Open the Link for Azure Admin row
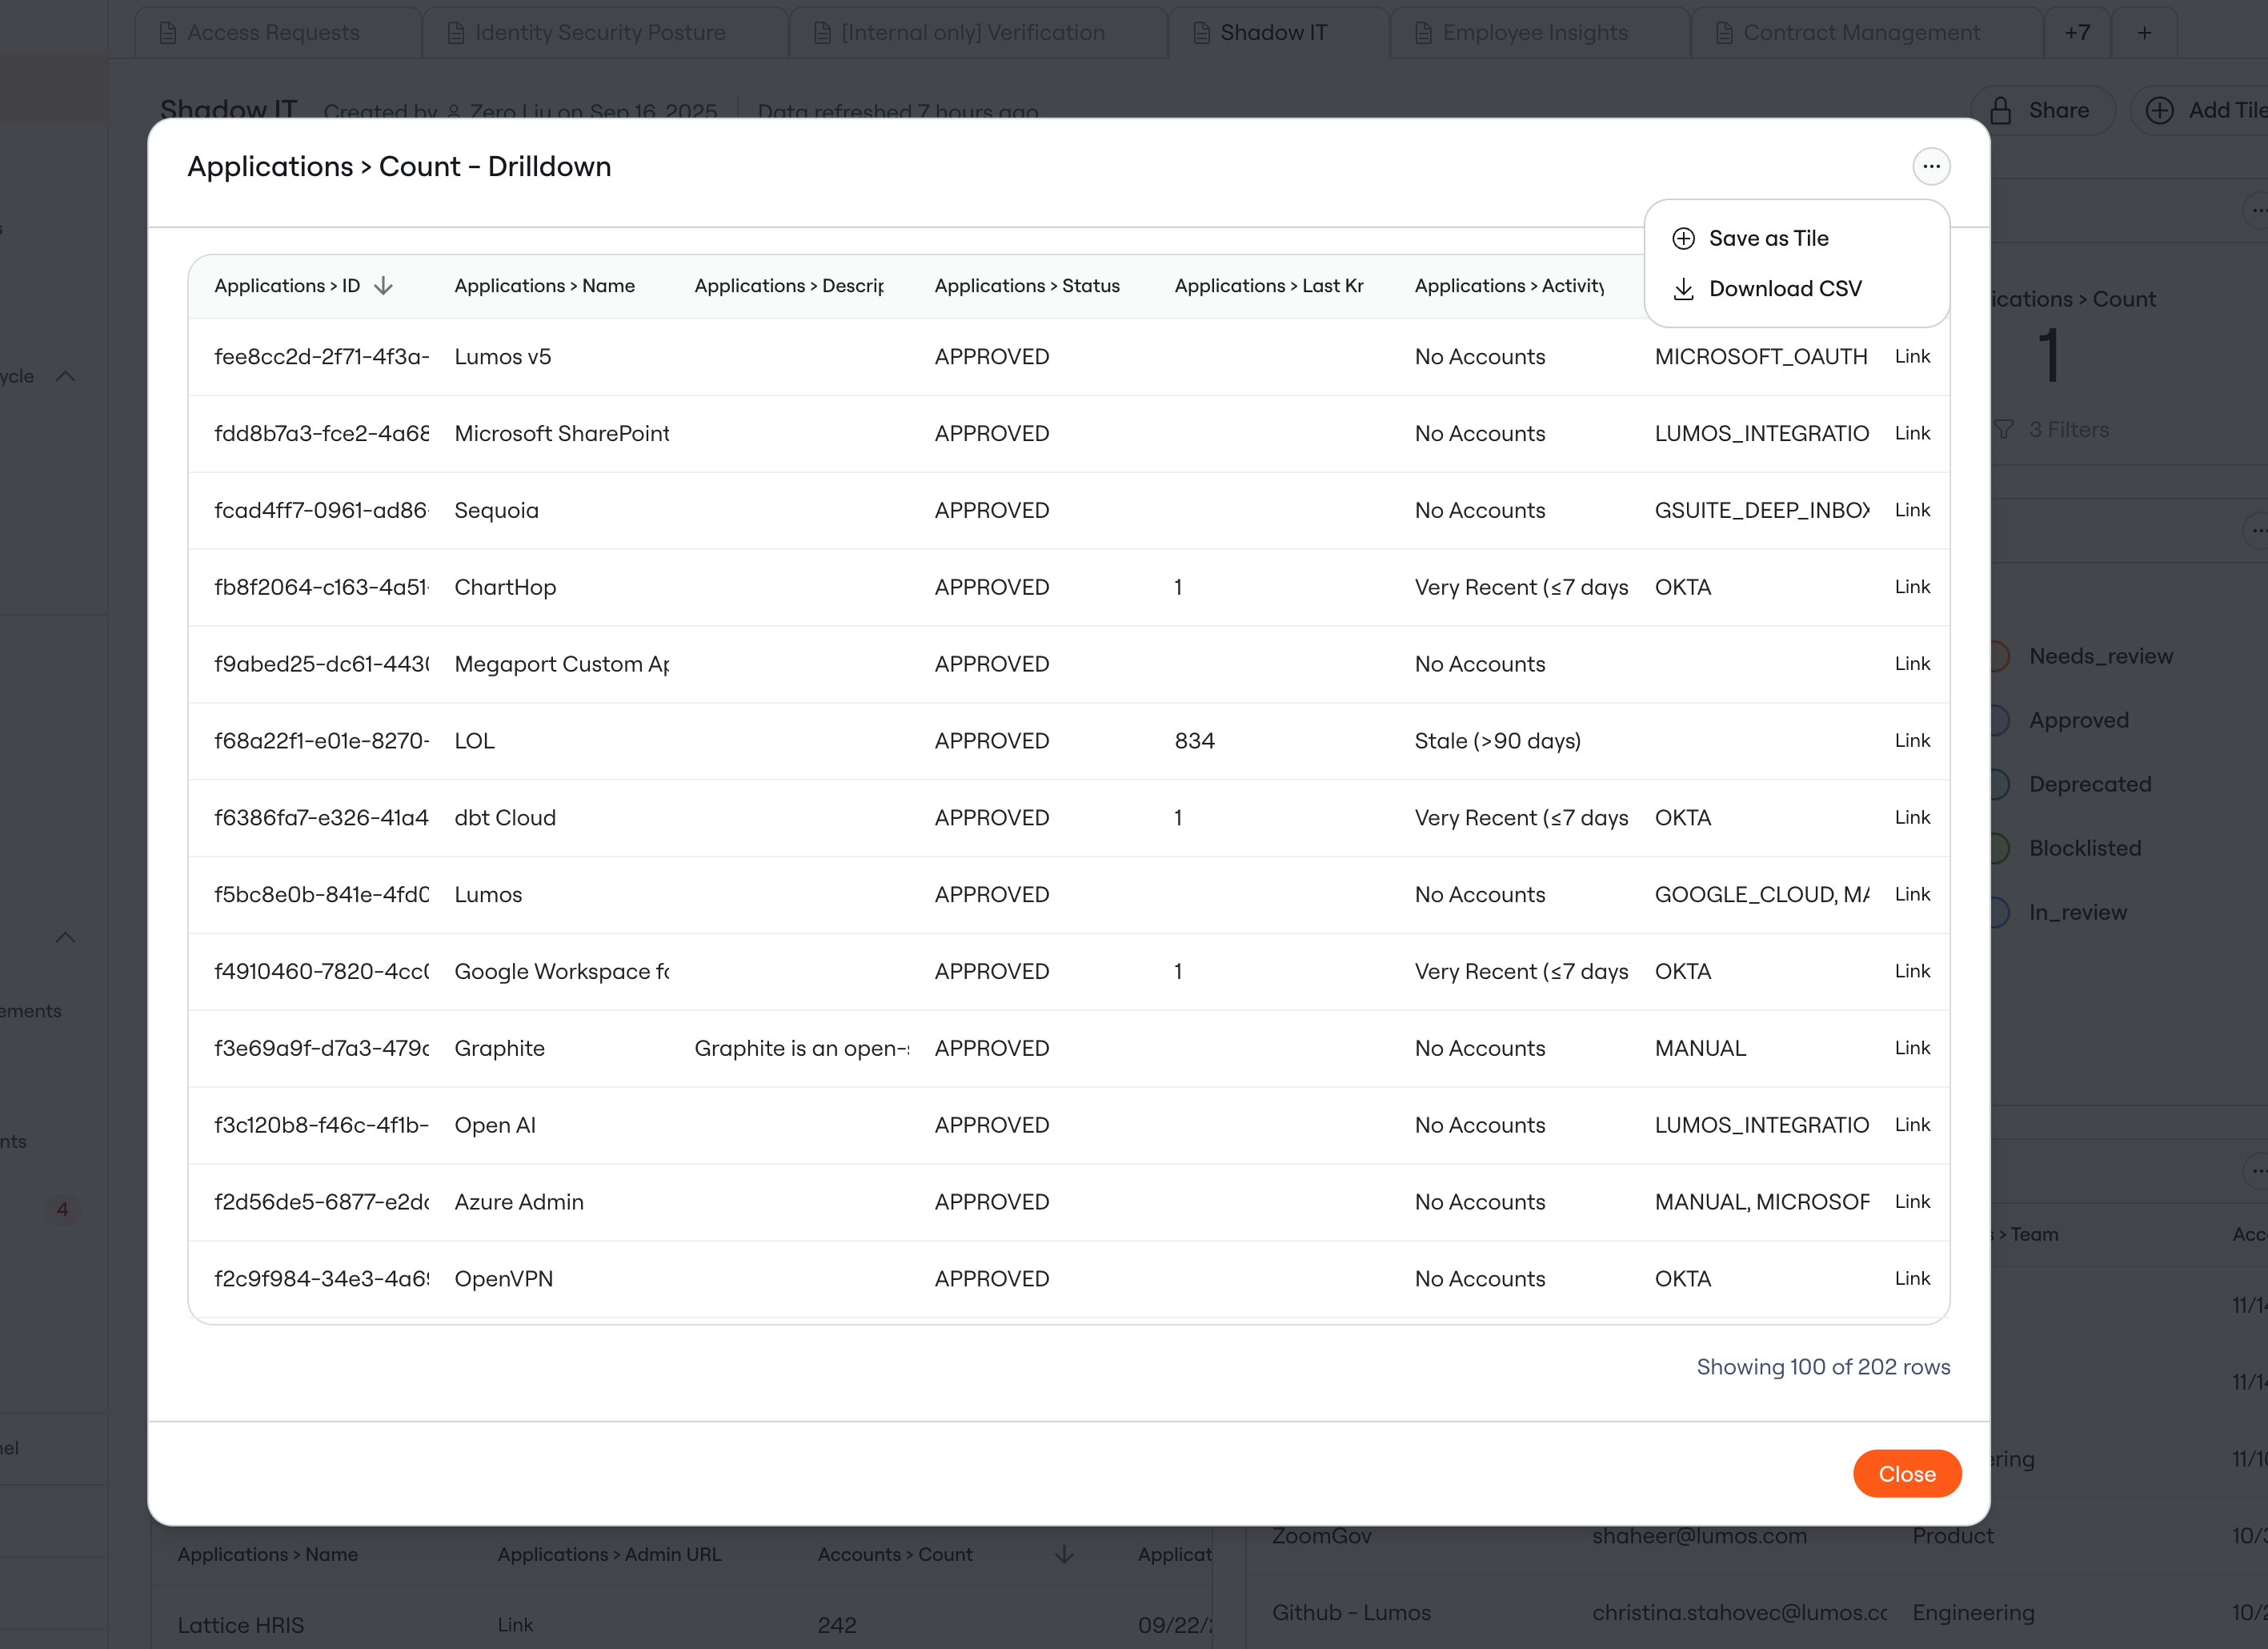The width and height of the screenshot is (2268, 1649). click(1911, 1201)
